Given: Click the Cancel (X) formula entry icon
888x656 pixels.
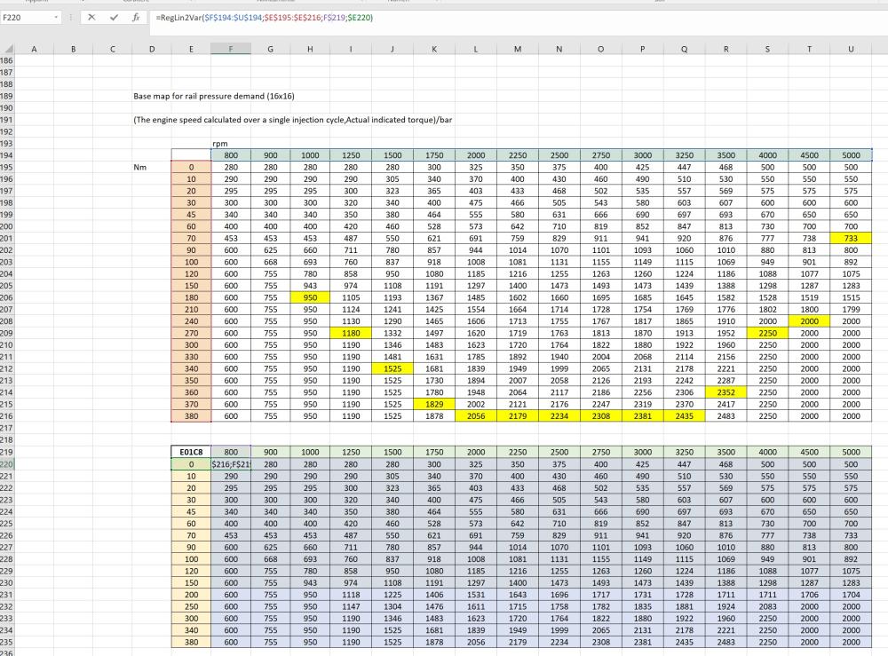Looking at the screenshot, I should (91, 18).
